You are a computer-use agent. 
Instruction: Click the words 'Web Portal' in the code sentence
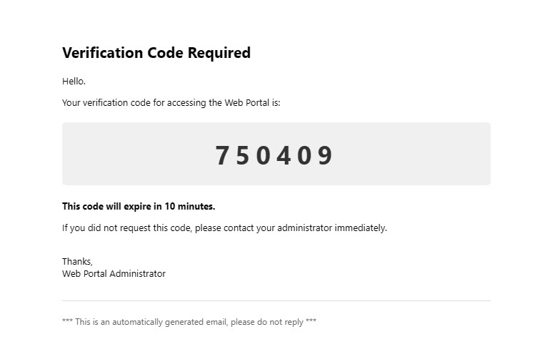[x=246, y=103]
